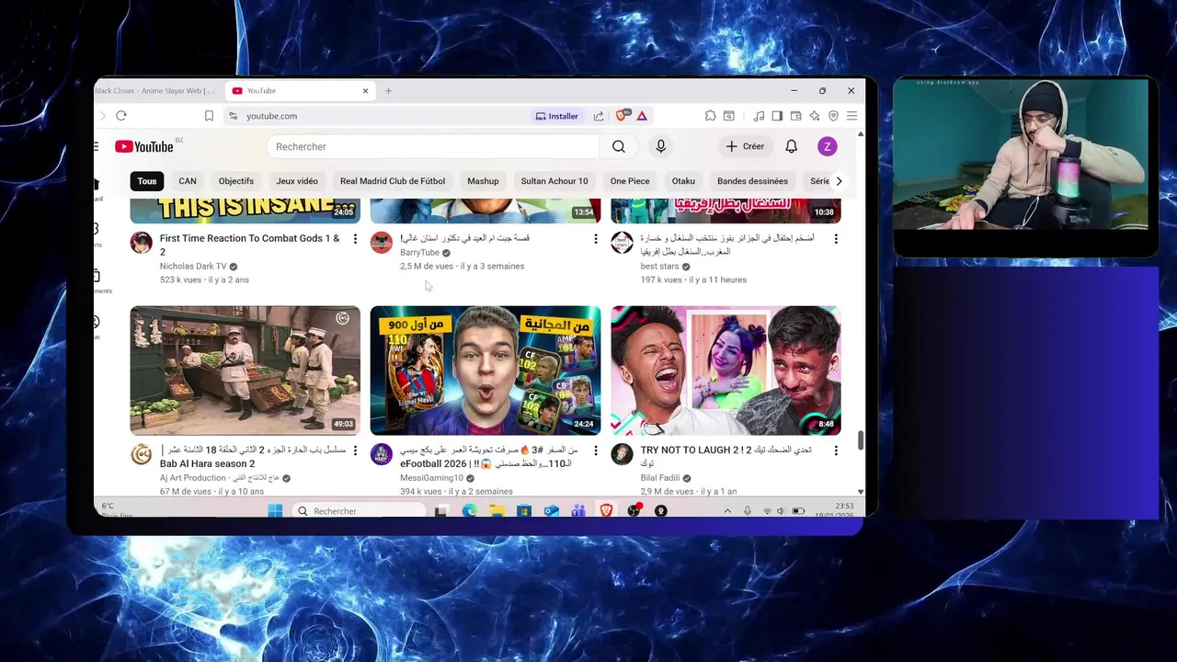Select the Objectifs filter chip

pos(236,181)
